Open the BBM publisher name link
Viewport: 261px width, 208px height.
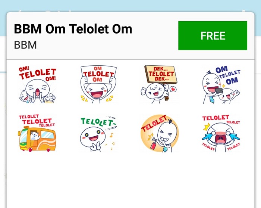25,45
